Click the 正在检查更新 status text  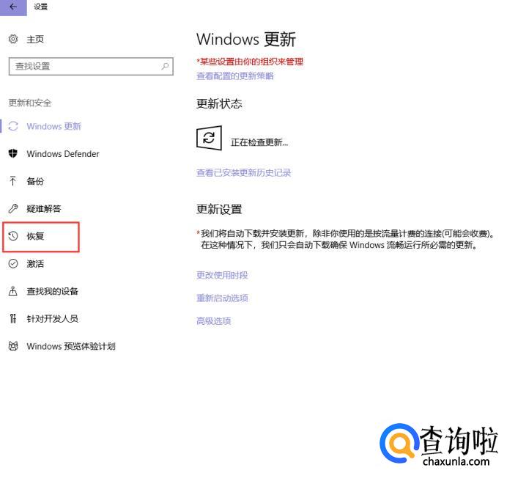[259, 142]
